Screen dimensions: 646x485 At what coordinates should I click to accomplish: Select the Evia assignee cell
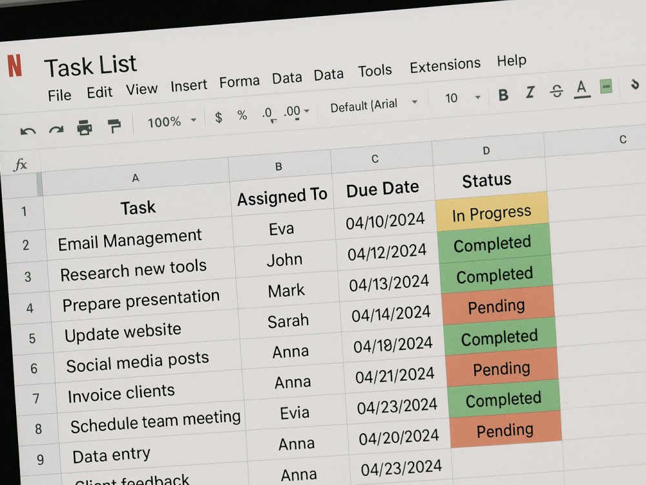click(295, 413)
